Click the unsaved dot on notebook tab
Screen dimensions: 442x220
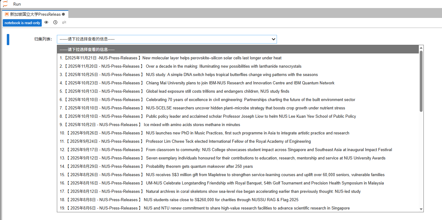(x=63, y=14)
